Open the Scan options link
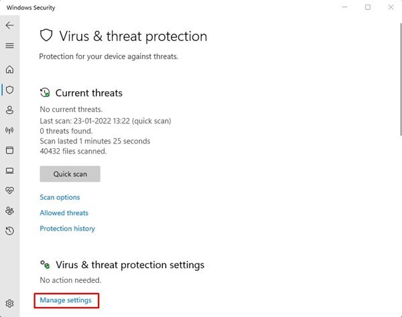The image size is (402, 317). [60, 197]
